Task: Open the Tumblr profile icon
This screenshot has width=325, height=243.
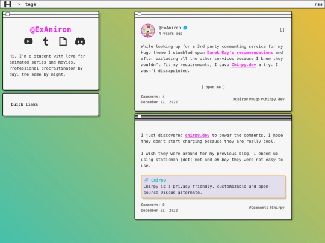Action: tap(46, 41)
